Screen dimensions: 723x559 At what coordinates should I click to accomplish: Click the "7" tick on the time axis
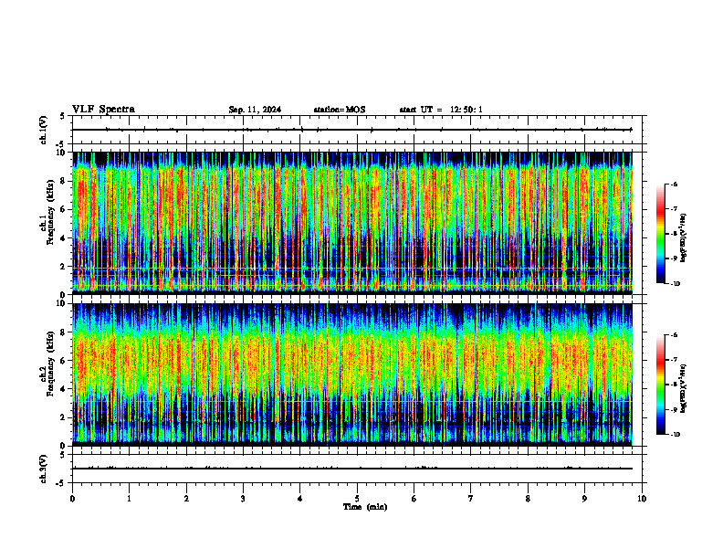pyautogui.click(x=471, y=499)
